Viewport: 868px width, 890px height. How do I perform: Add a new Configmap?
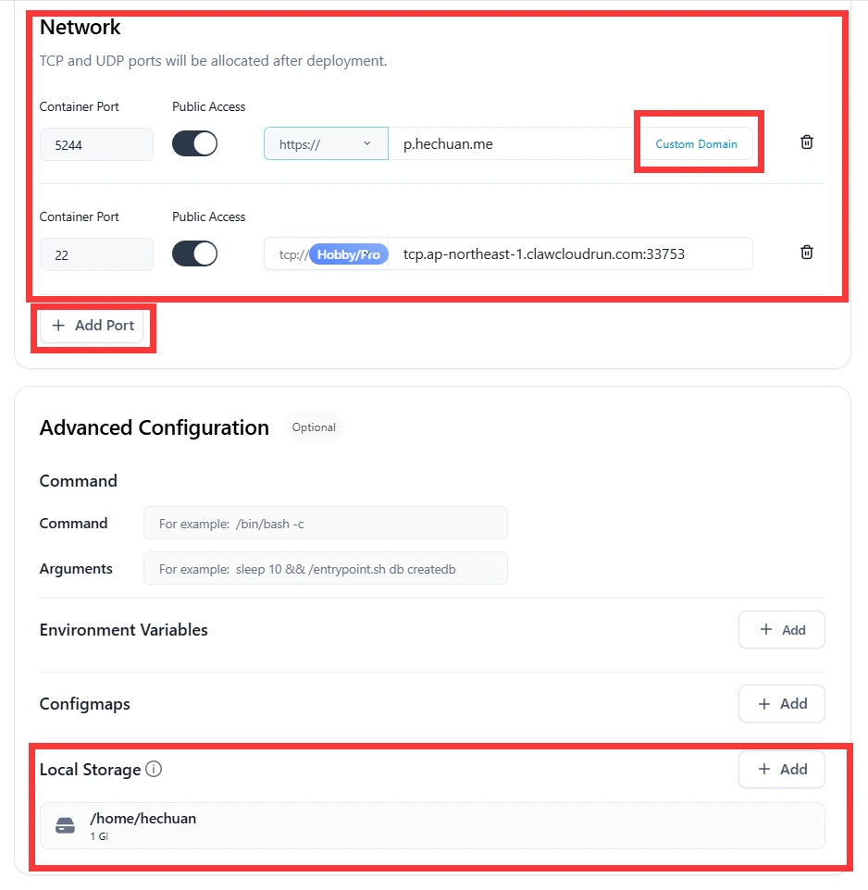coord(781,704)
